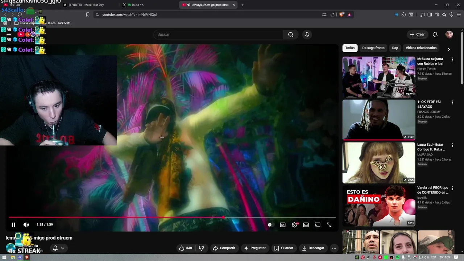This screenshot has height=261, width=464.
Task: Show more filter chips with the right arrow
Action: click(x=449, y=49)
